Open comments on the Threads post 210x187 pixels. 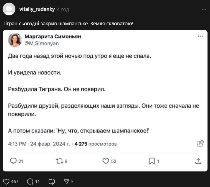pos(30,182)
